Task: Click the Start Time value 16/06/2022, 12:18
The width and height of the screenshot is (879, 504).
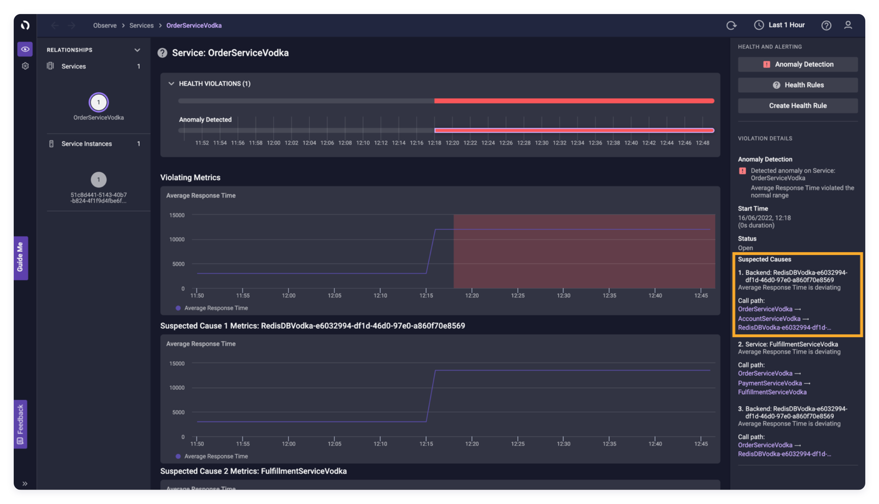Action: pos(764,218)
